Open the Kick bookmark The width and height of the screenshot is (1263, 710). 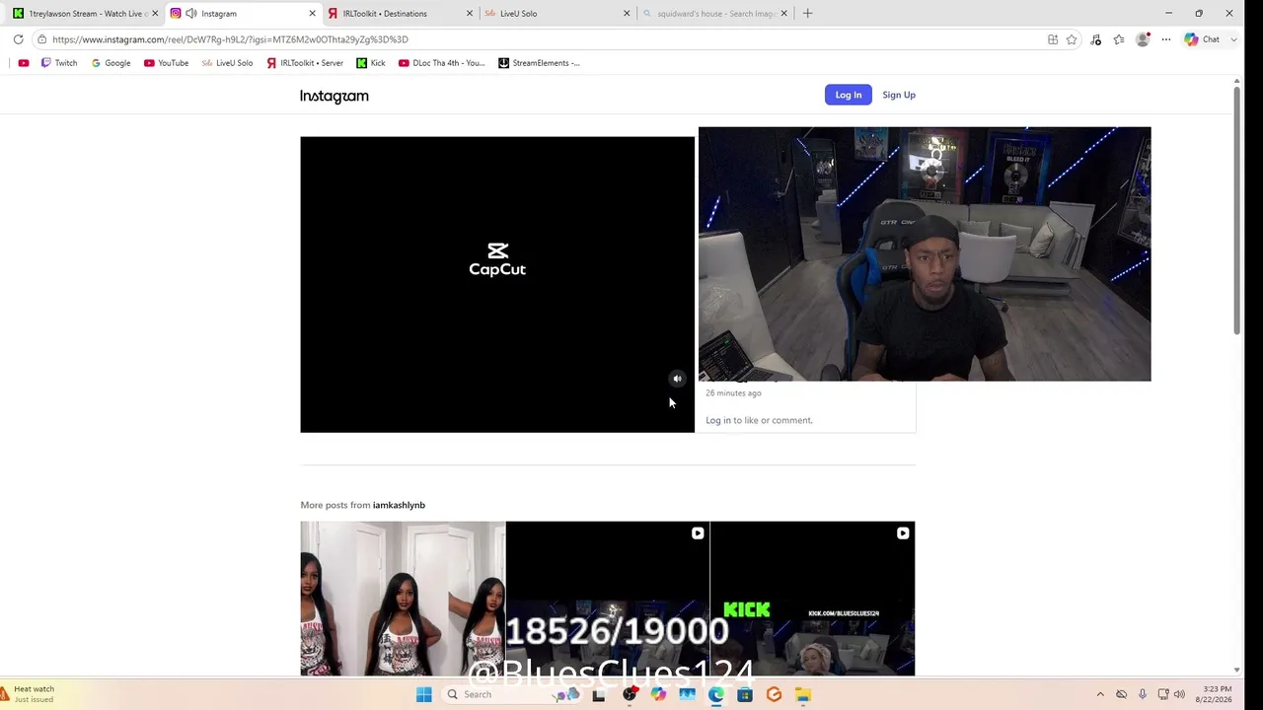coord(371,63)
